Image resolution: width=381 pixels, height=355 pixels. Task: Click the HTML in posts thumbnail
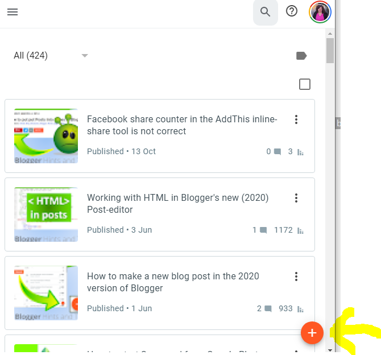[46, 214]
